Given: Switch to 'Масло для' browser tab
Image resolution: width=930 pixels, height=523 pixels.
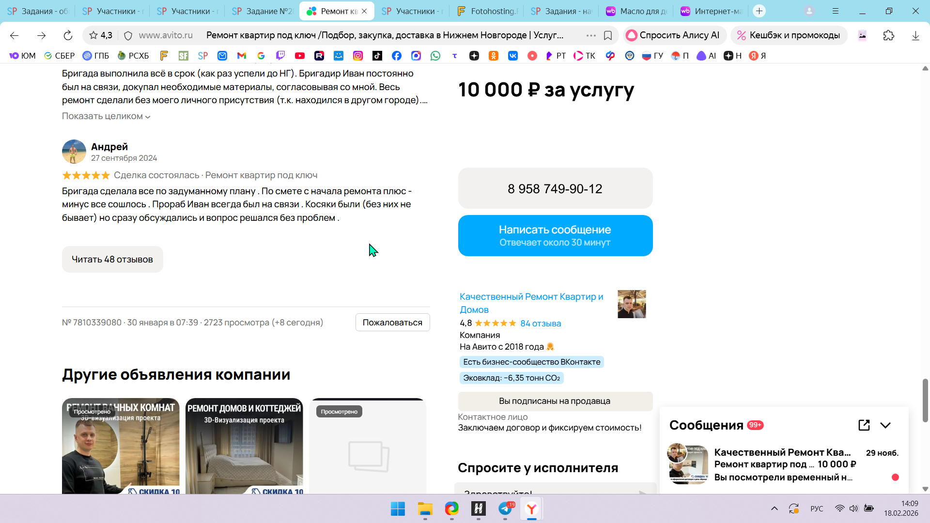Looking at the screenshot, I should click(x=637, y=11).
